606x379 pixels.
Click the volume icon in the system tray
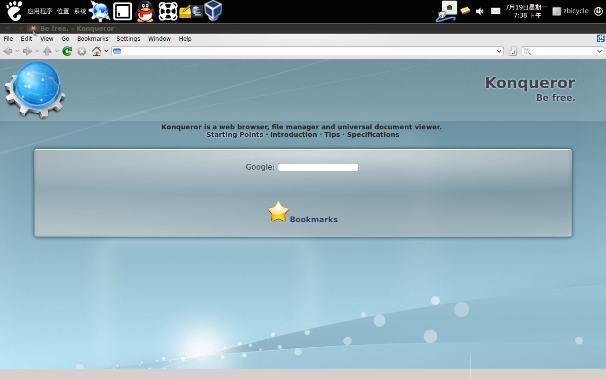point(480,11)
